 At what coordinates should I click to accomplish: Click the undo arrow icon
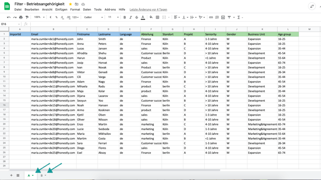tap(8, 17)
